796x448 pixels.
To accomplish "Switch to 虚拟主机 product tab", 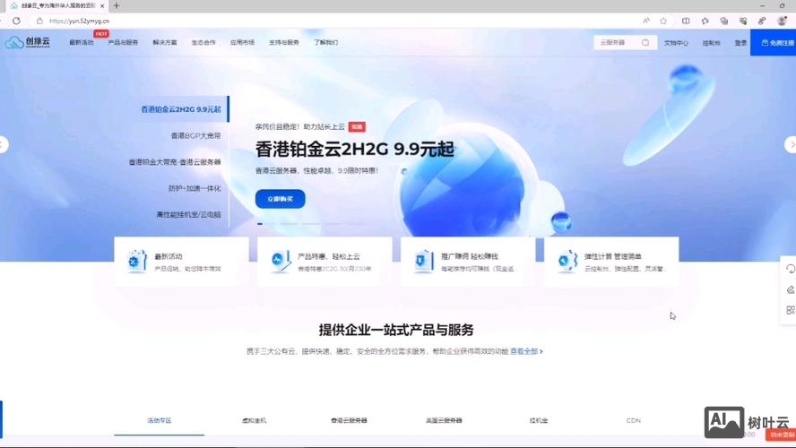I will [x=254, y=420].
